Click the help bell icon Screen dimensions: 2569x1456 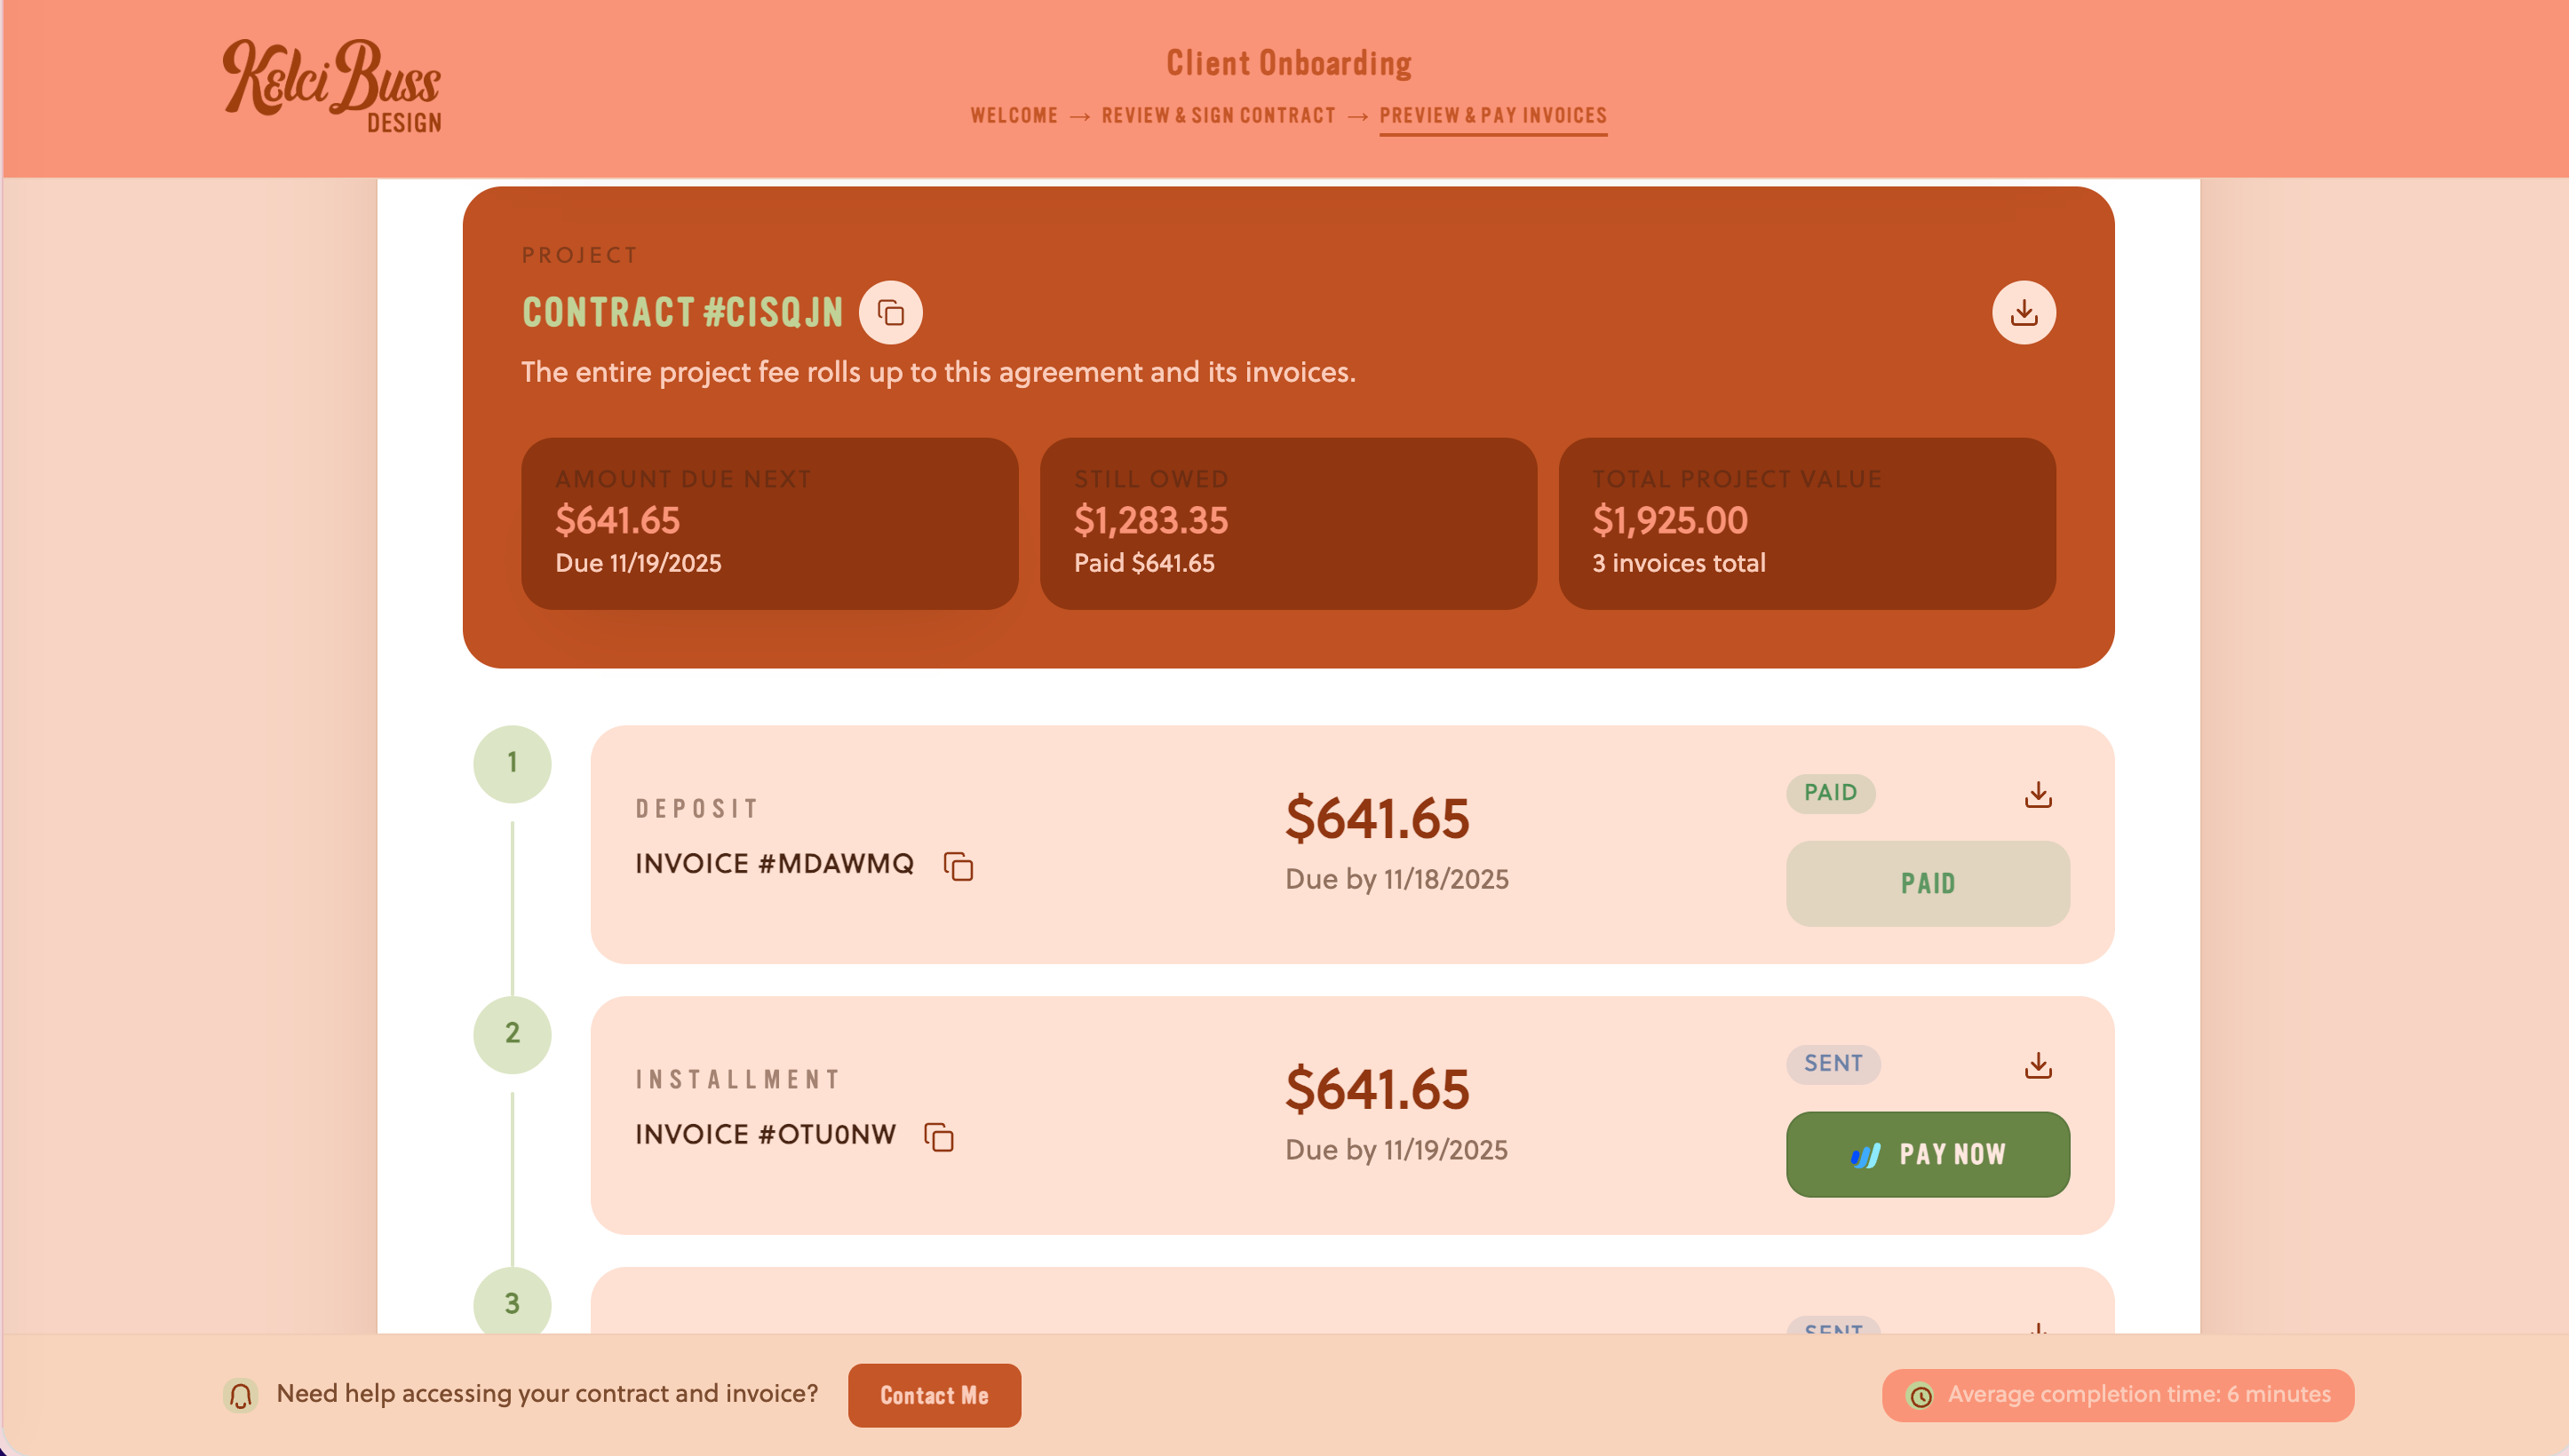(239, 1394)
